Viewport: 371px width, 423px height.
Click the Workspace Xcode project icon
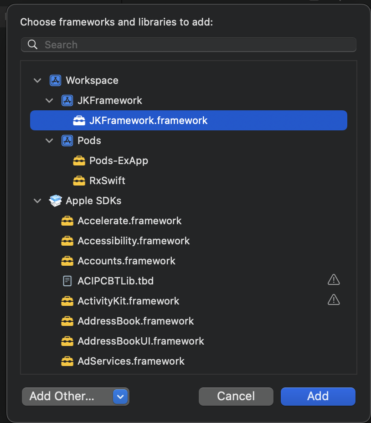tap(55, 80)
